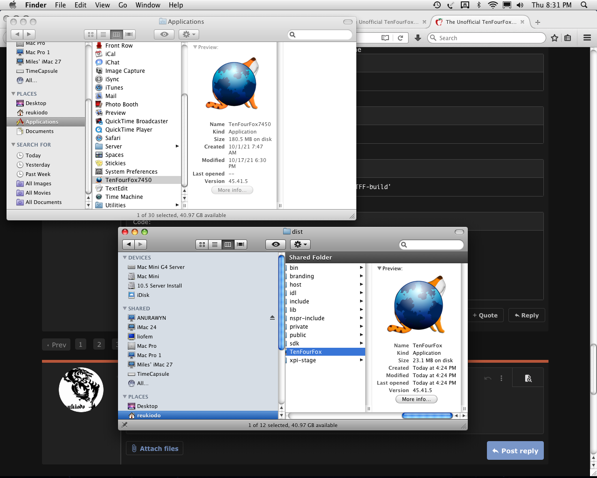
Task: Reload the page in the browser
Action: [400, 38]
